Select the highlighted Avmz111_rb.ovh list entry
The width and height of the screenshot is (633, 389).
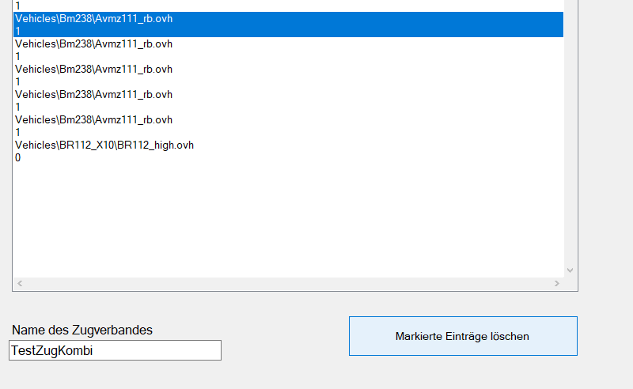pos(93,18)
